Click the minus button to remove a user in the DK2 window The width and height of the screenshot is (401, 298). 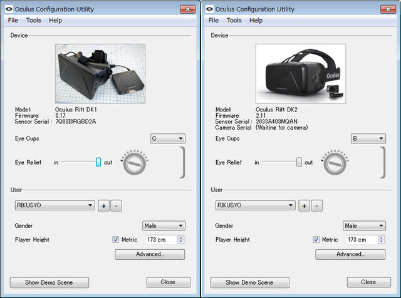[317, 206]
